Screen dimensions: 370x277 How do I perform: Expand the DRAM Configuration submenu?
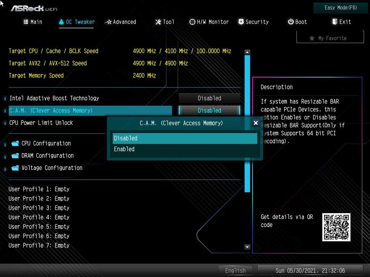pos(47,156)
